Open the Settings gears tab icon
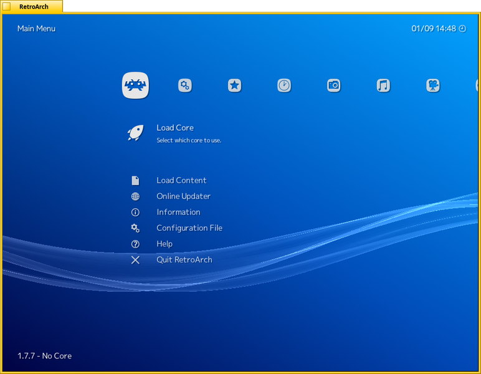 (185, 85)
